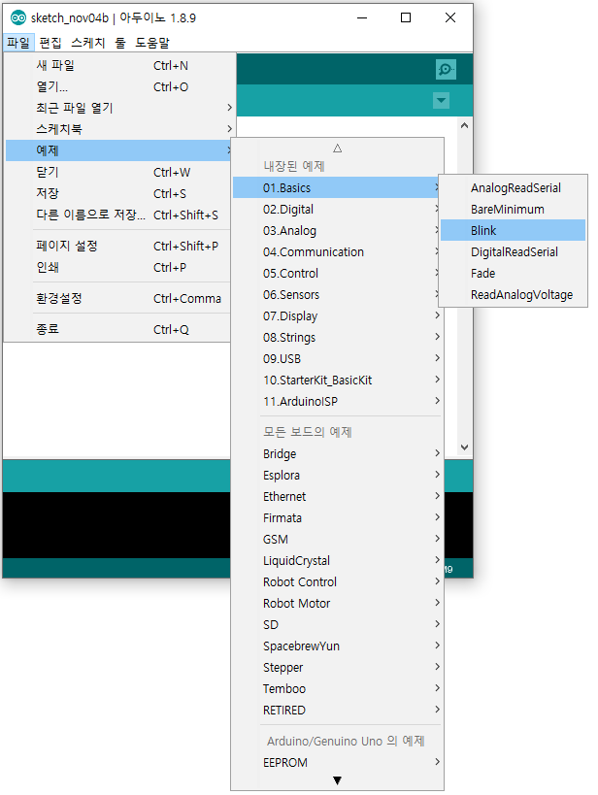Open Robot Motor examples

[337, 603]
